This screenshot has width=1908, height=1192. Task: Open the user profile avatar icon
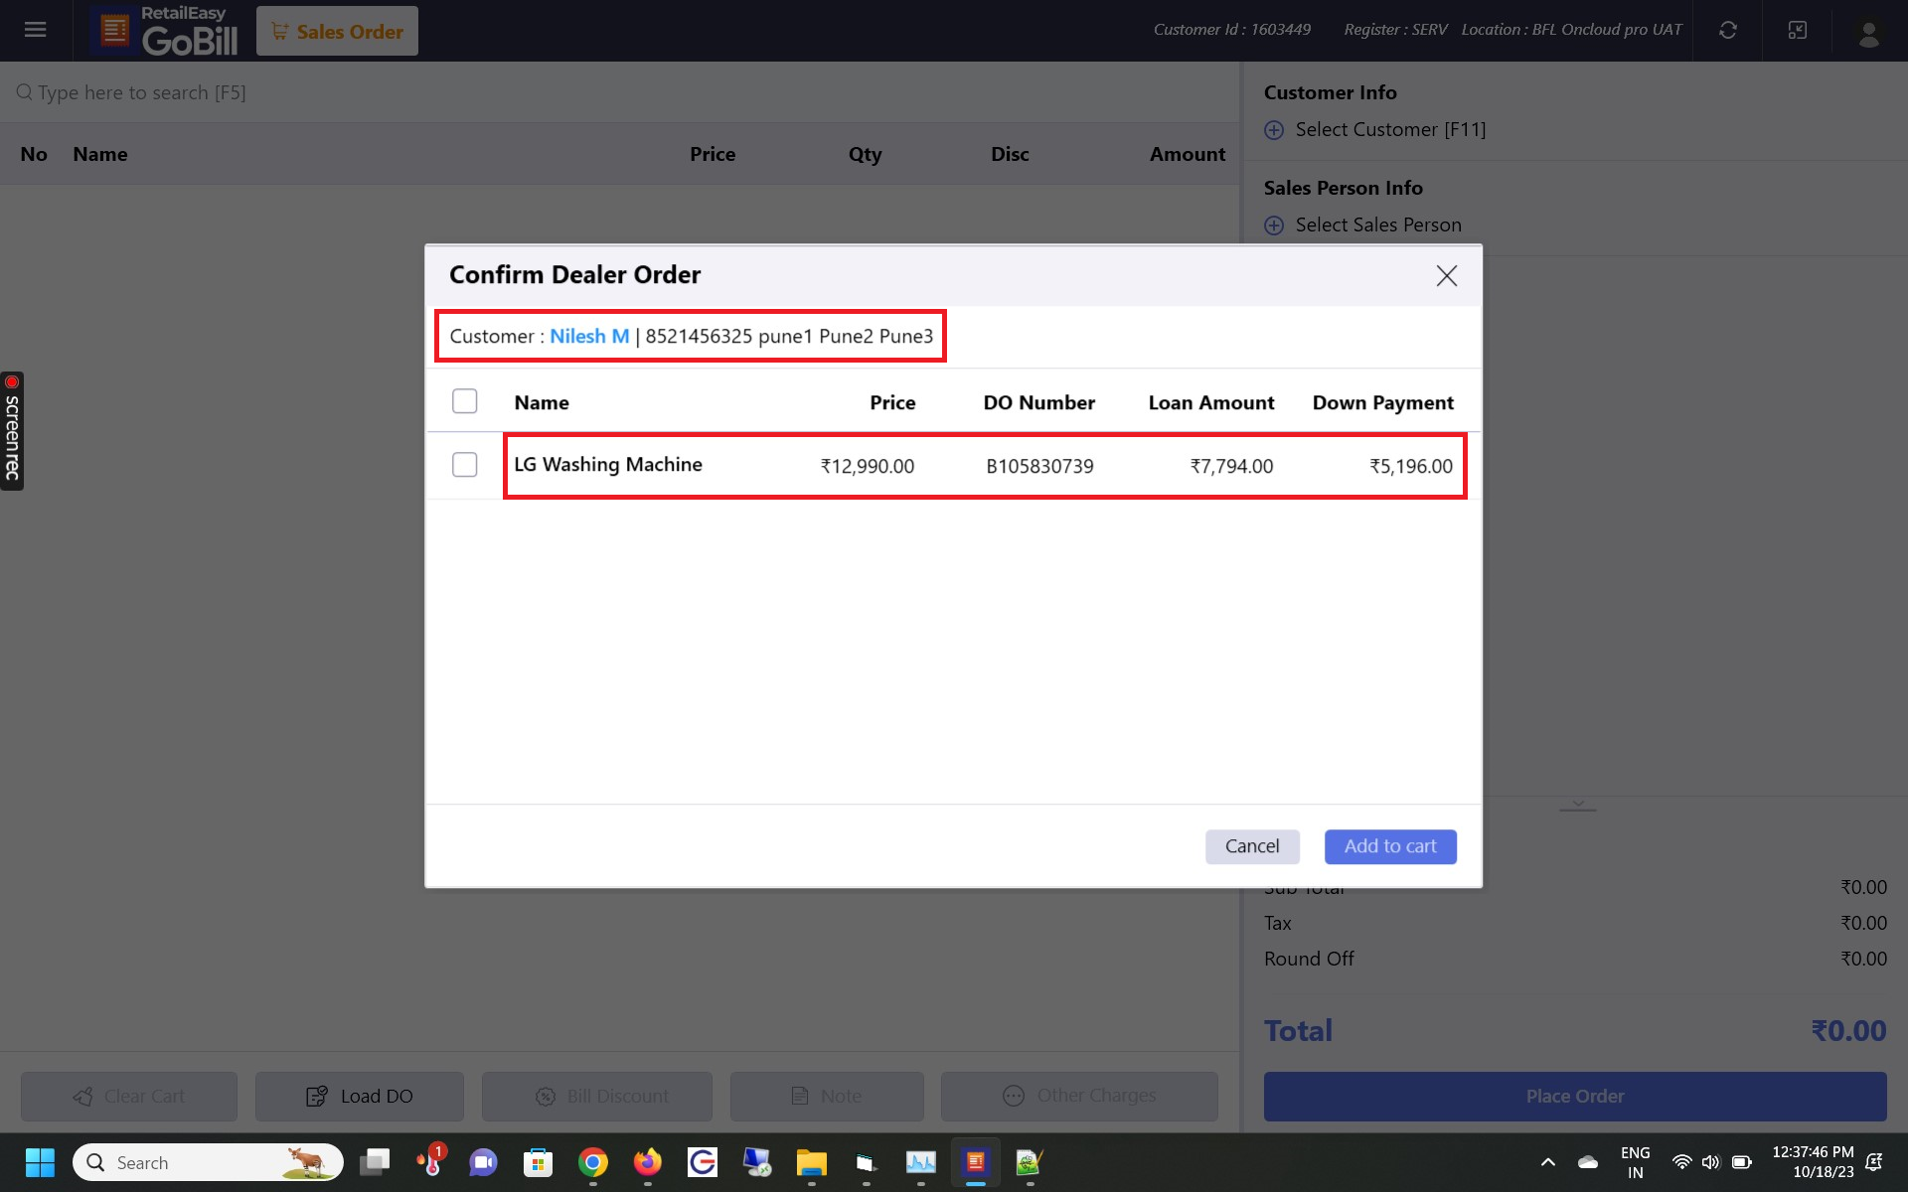click(x=1868, y=32)
